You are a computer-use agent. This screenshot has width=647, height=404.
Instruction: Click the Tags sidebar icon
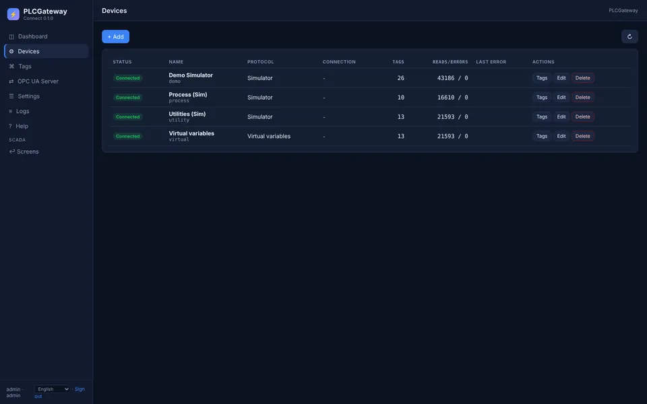coord(11,67)
